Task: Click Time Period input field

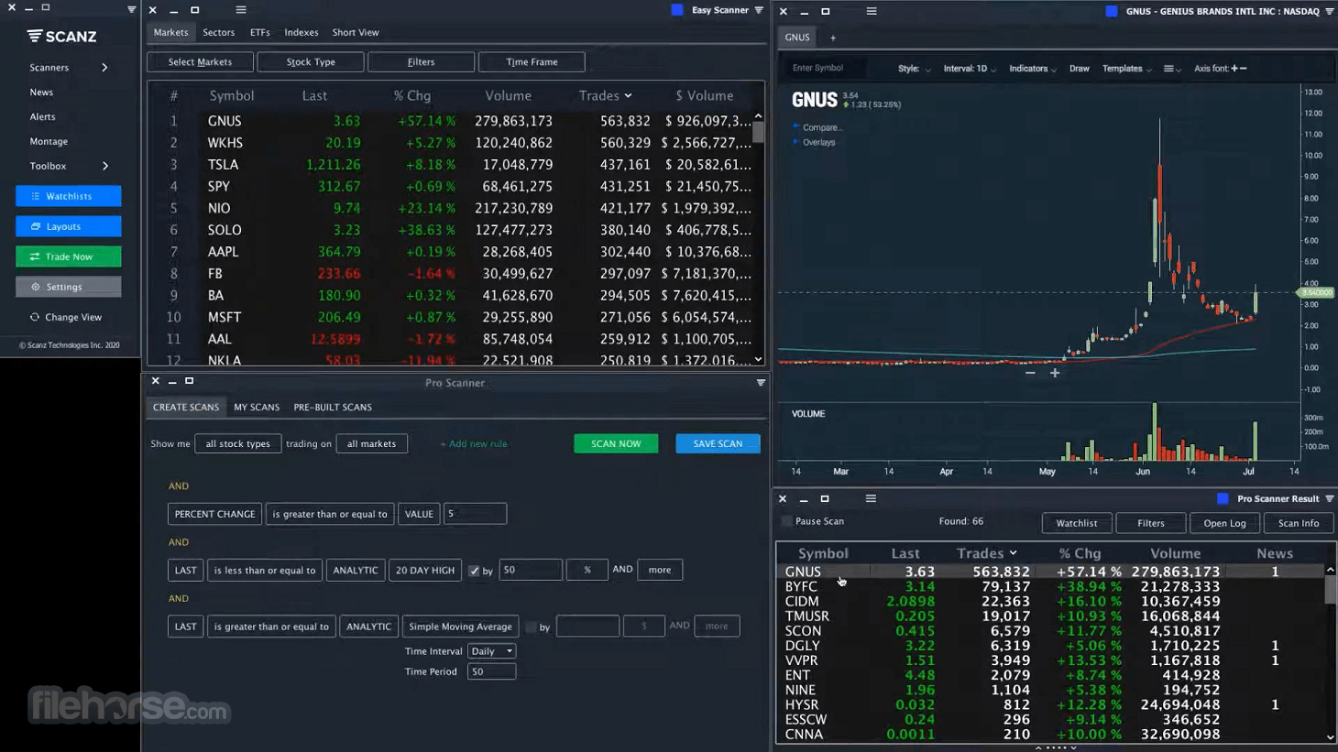Action: tap(491, 672)
